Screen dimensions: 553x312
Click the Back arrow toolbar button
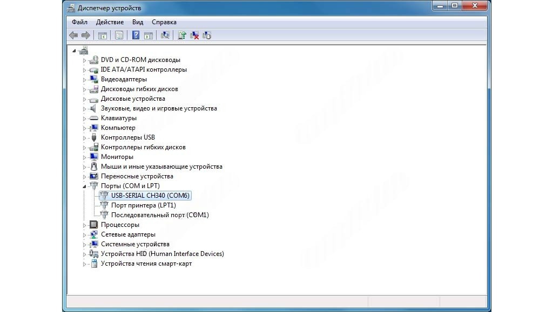point(73,36)
